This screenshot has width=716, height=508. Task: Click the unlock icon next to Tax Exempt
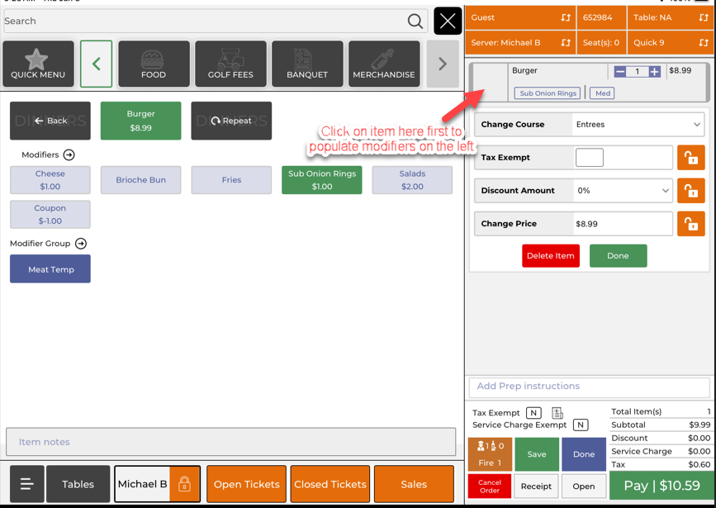click(690, 158)
